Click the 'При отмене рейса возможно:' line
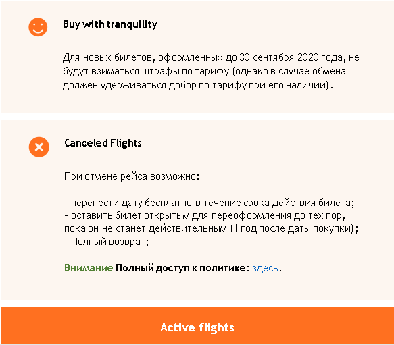Viewport: 394px width, 345px height. pyautogui.click(x=132, y=176)
